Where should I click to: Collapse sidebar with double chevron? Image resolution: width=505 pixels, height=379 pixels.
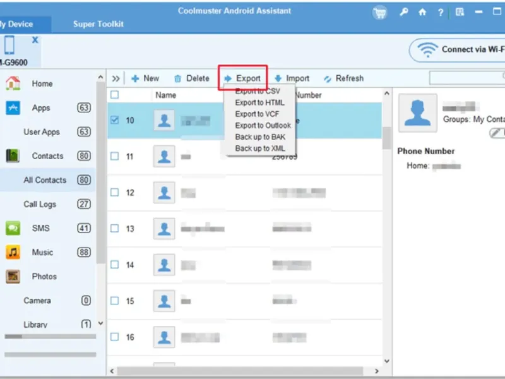(116, 78)
